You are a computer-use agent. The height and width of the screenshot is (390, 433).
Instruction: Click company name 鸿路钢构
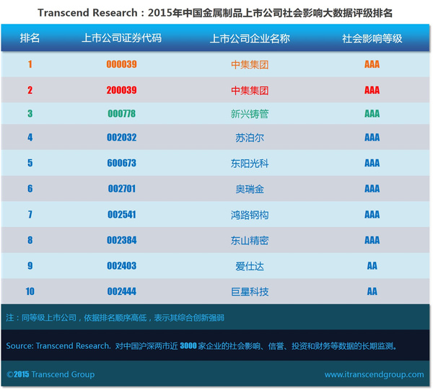pyautogui.click(x=250, y=215)
